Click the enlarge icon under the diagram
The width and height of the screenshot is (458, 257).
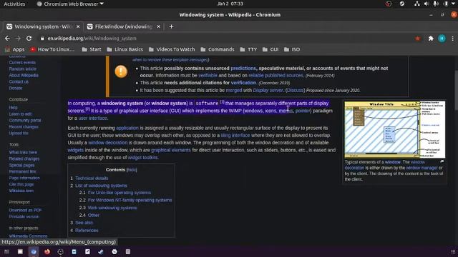pyautogui.click(x=442, y=161)
